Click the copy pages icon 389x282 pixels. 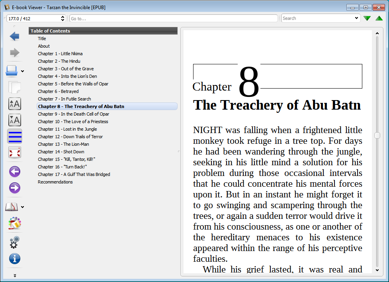[14, 87]
